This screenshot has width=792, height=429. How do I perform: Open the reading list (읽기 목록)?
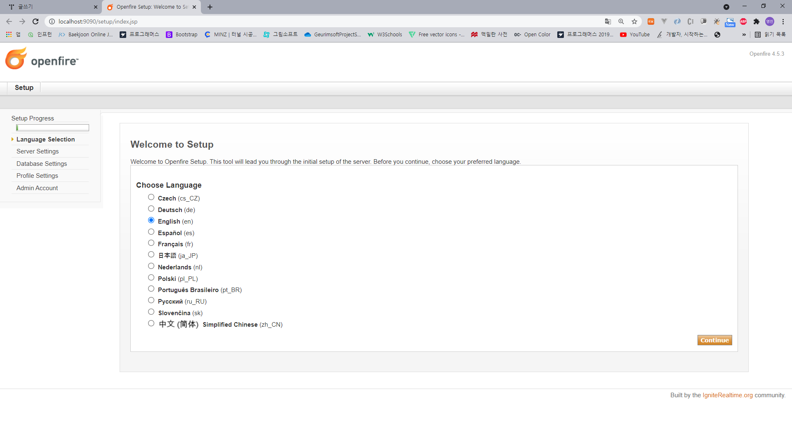point(770,35)
